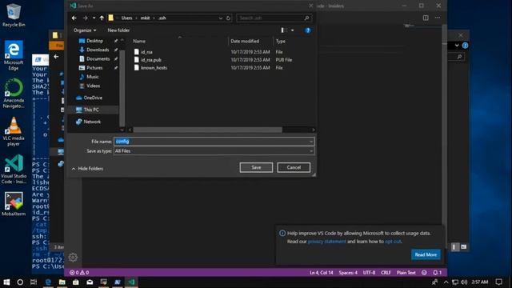Select This PC in navigation pane
Screen dimensions: 512x288
tap(90, 110)
